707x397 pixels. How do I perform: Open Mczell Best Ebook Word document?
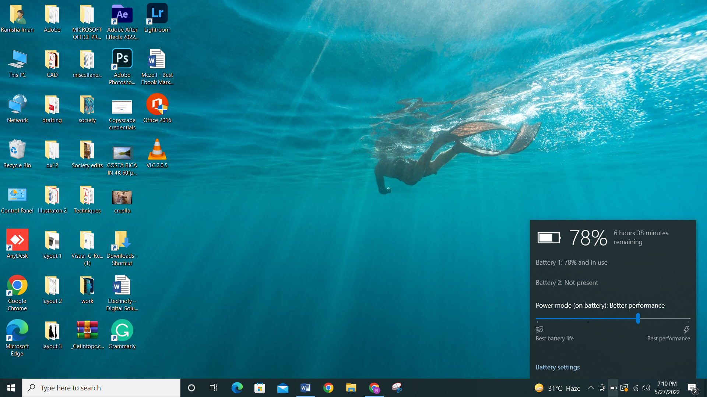(x=157, y=67)
